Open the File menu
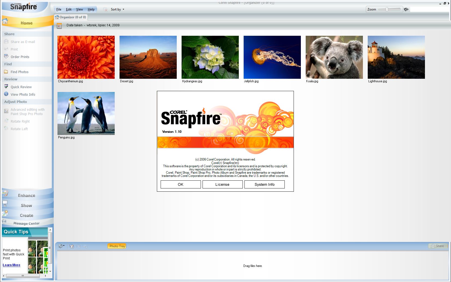Screen dimensions: 451x282 [x=59, y=9]
